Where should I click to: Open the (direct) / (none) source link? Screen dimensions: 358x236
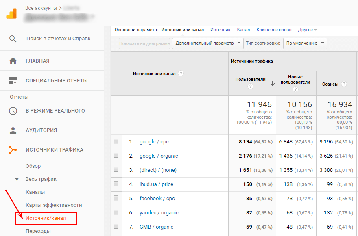coord(158,170)
